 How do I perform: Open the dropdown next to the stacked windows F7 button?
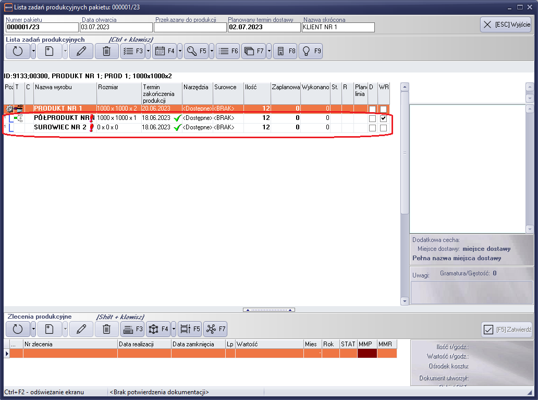(269, 51)
